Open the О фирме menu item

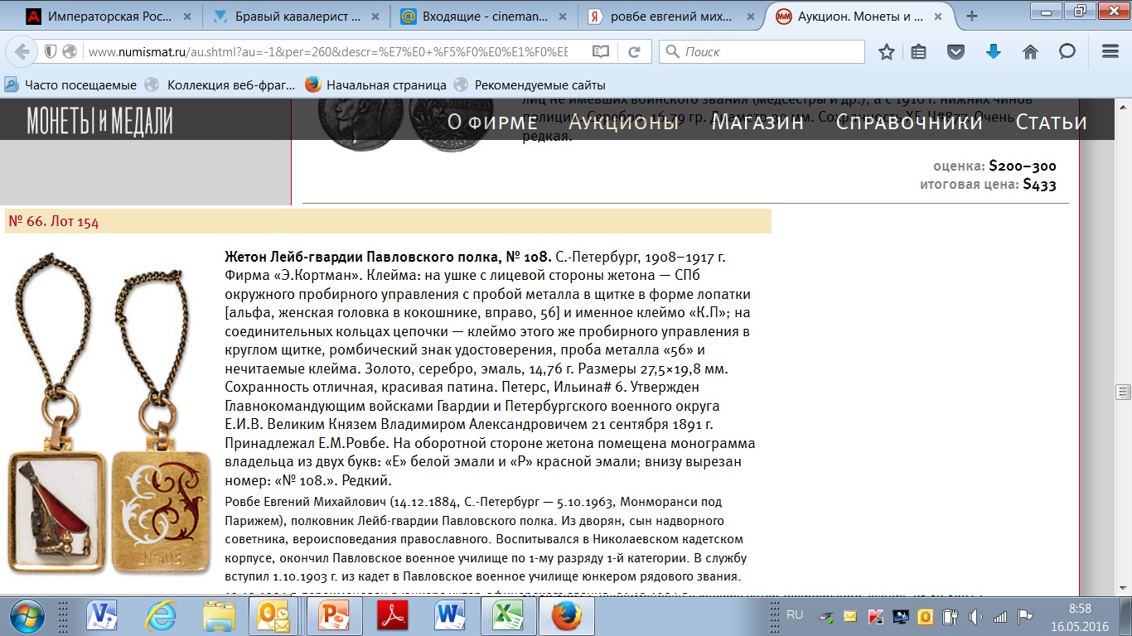point(492,122)
